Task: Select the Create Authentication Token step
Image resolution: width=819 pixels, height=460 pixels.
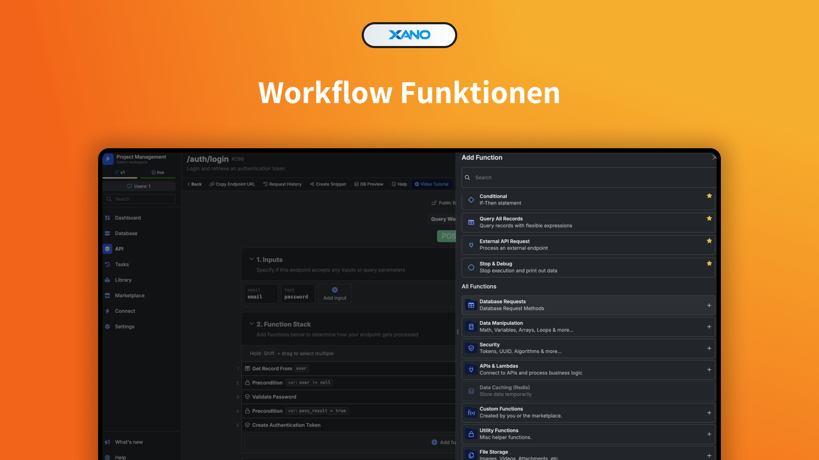Action: click(x=349, y=425)
